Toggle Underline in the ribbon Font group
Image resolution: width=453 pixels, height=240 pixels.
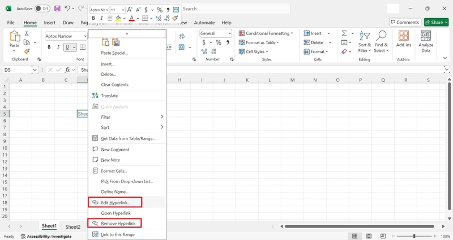click(67, 47)
